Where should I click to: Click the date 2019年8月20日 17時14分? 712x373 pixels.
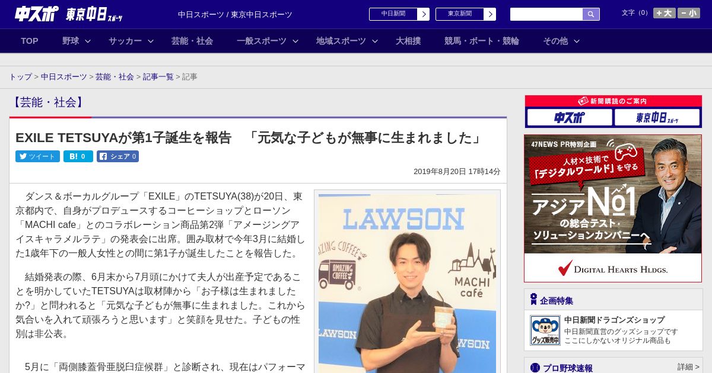click(x=457, y=171)
